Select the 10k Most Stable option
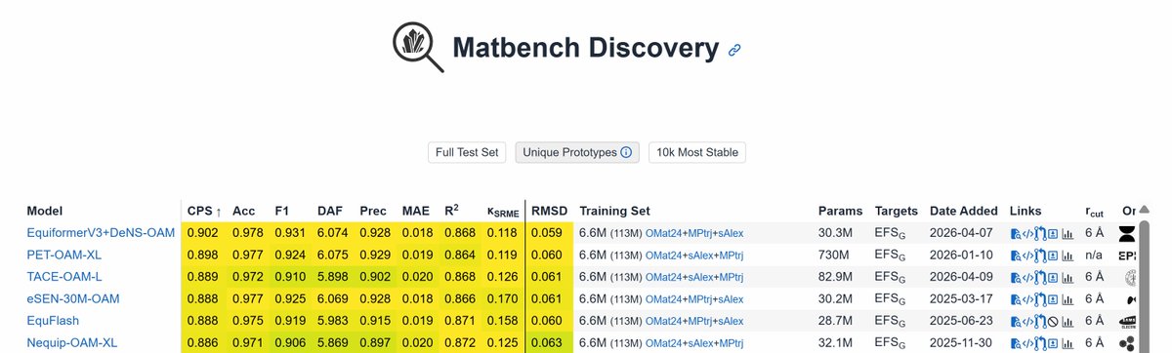The height and width of the screenshot is (353, 1172). 697,153
